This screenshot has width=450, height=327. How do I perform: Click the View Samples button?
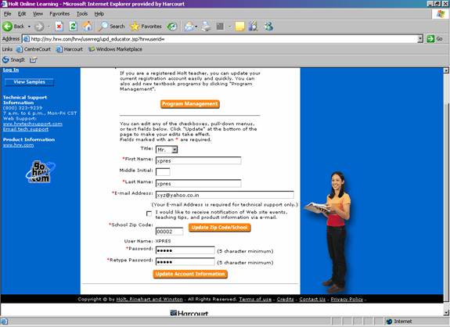[29, 82]
